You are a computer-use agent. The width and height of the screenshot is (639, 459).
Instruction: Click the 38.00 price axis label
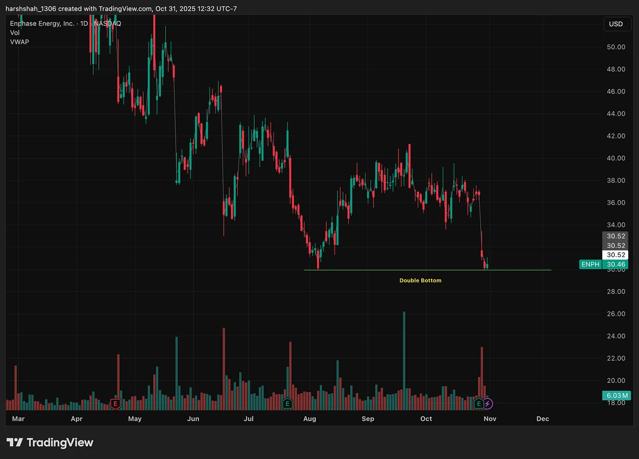pos(616,180)
